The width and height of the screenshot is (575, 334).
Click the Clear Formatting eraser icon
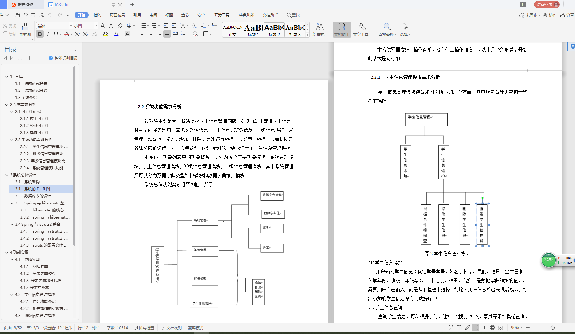pos(120,26)
